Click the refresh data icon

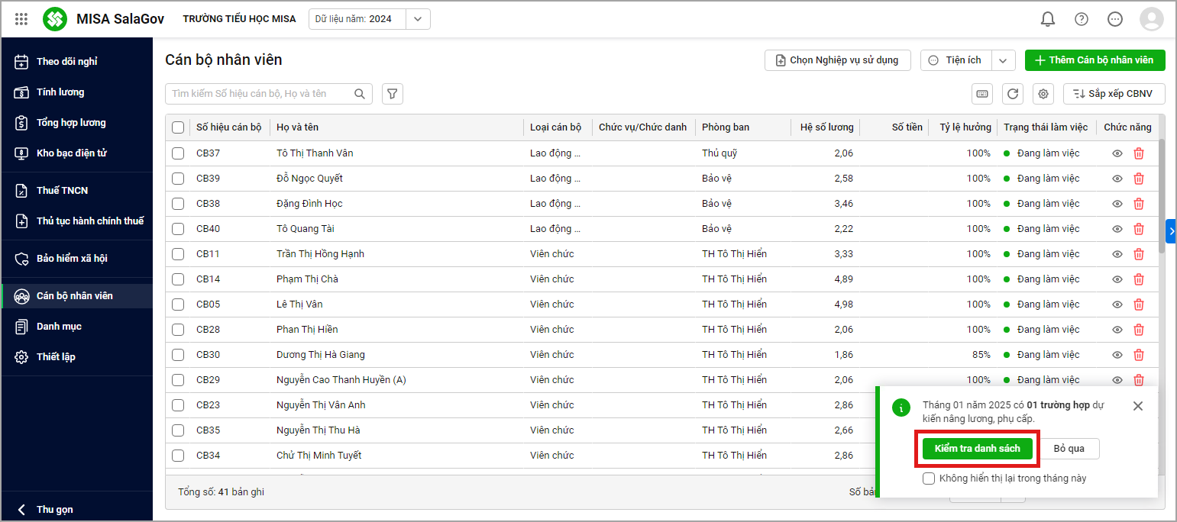click(x=1013, y=94)
